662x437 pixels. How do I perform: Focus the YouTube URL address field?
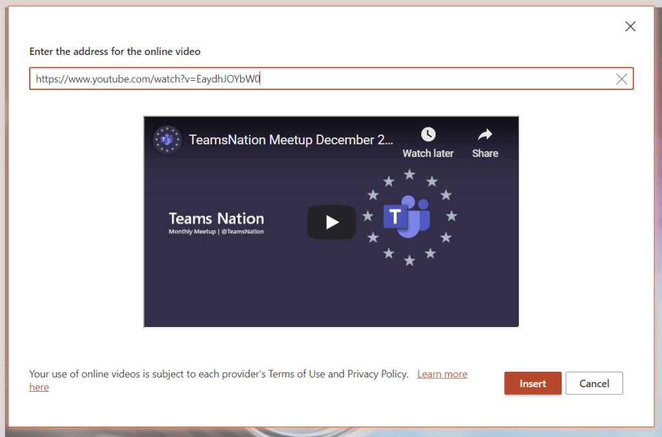pyautogui.click(x=317, y=79)
